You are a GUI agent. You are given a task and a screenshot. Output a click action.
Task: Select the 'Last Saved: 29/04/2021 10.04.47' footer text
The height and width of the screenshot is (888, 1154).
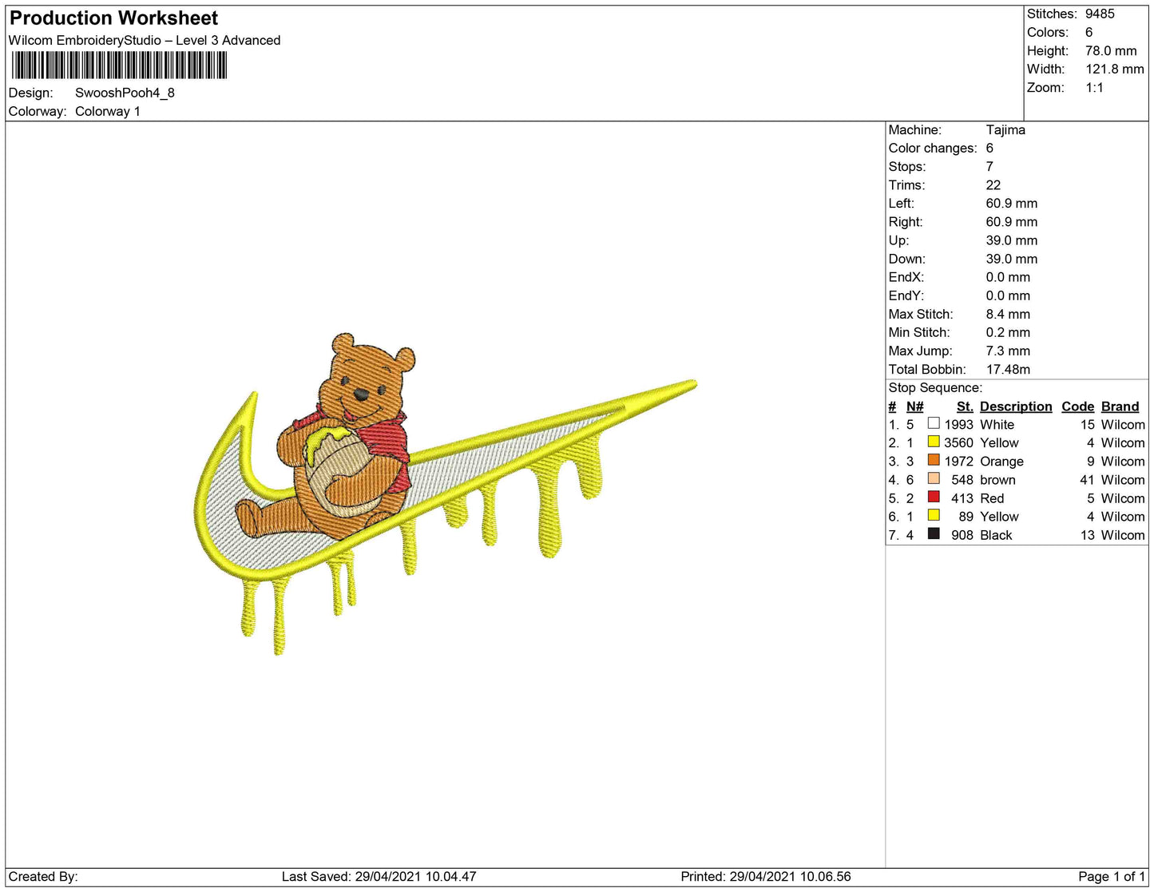point(379,877)
